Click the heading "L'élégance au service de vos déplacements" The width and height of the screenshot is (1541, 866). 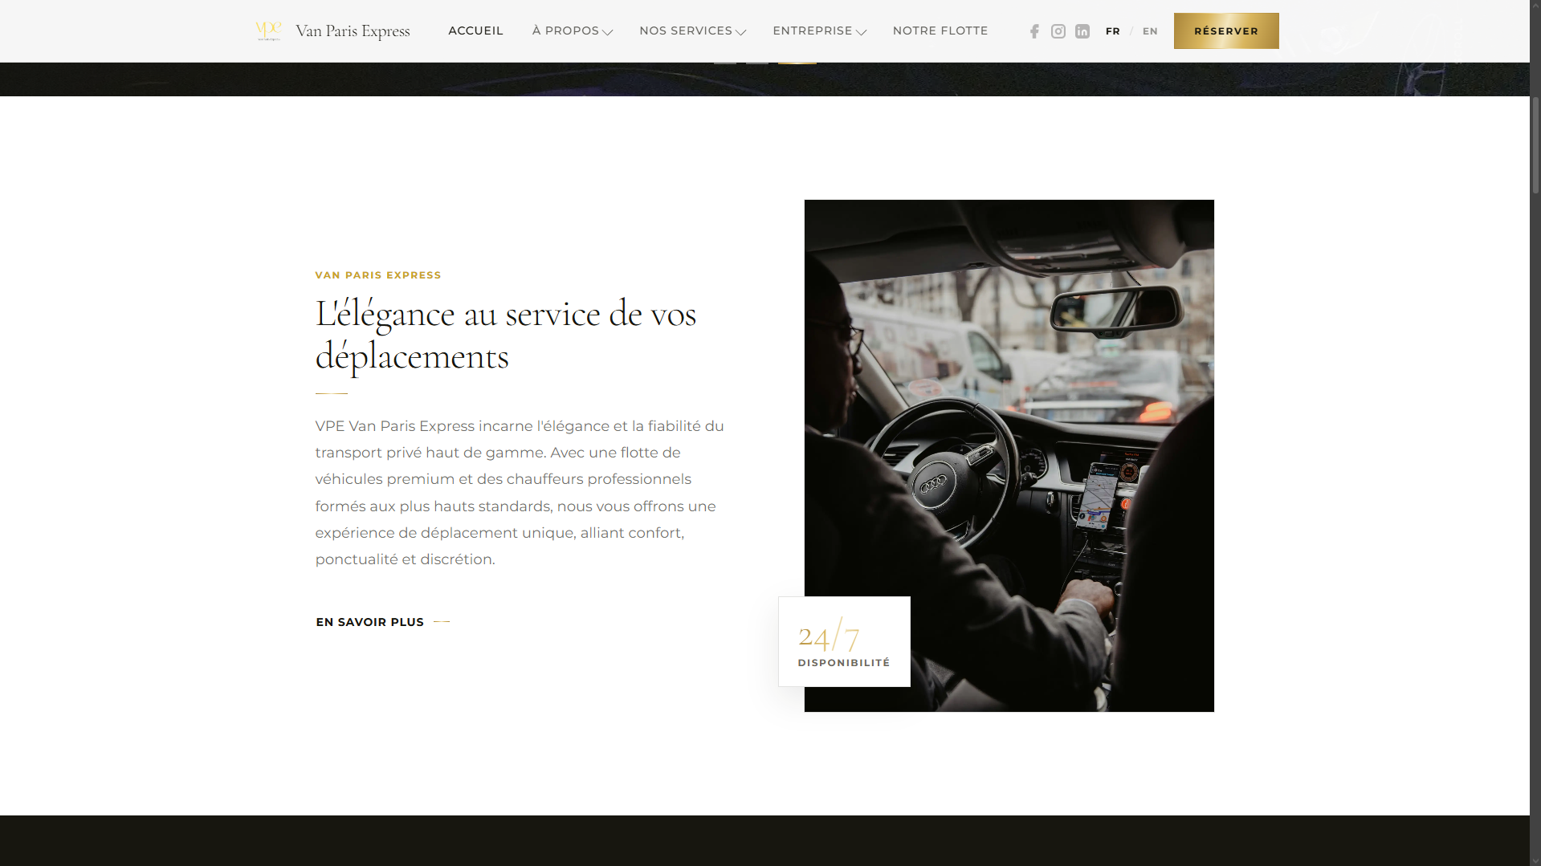[x=506, y=335]
